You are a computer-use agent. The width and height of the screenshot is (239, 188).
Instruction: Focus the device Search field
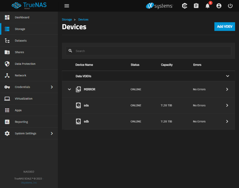[151, 51]
